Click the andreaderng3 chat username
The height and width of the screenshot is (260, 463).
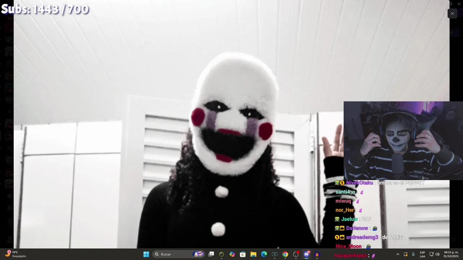(362, 237)
